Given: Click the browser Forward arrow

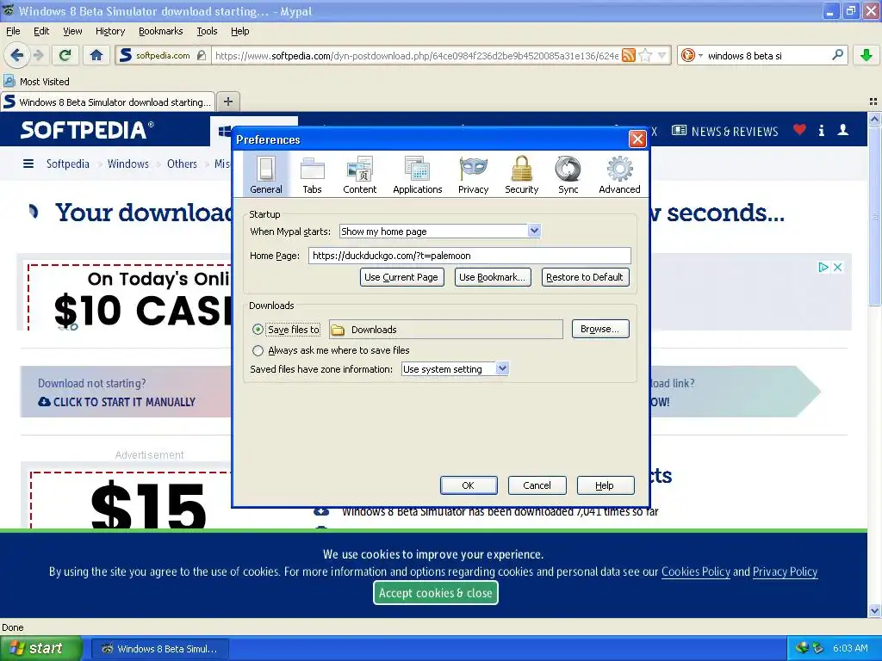Looking at the screenshot, I should (38, 55).
